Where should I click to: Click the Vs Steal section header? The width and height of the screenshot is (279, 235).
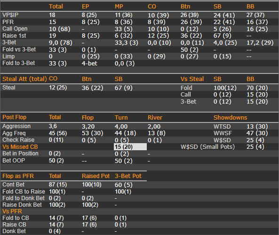coord(192,79)
